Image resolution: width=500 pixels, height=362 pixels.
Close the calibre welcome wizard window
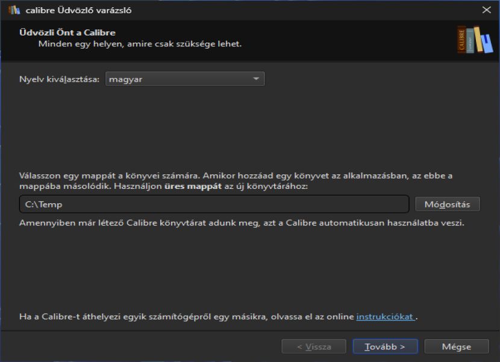click(487, 10)
